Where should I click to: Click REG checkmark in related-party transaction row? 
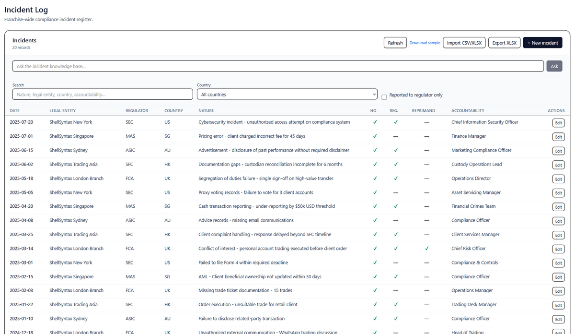coord(396,319)
